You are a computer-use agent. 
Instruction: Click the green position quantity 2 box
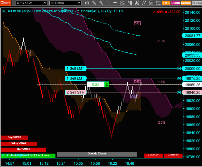(107, 84)
